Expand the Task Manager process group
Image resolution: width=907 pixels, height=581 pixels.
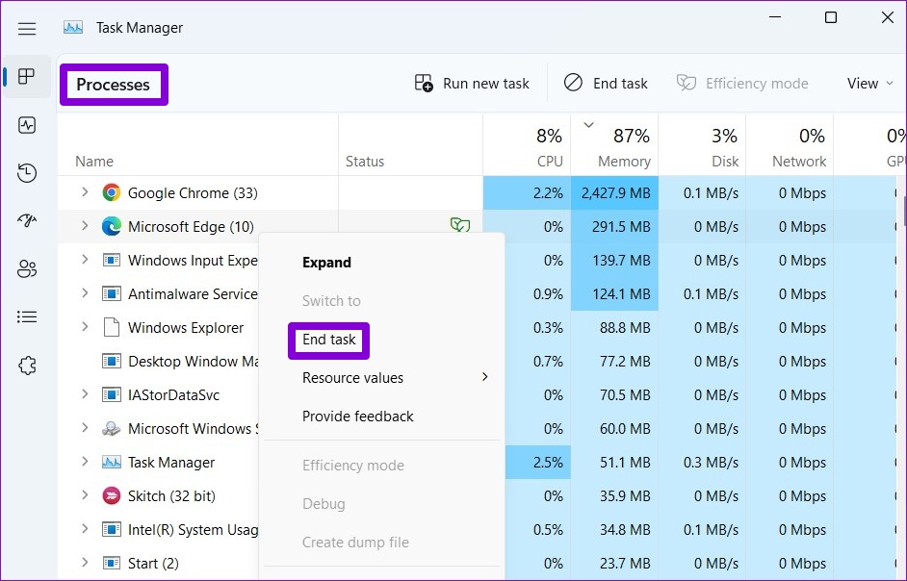(85, 462)
